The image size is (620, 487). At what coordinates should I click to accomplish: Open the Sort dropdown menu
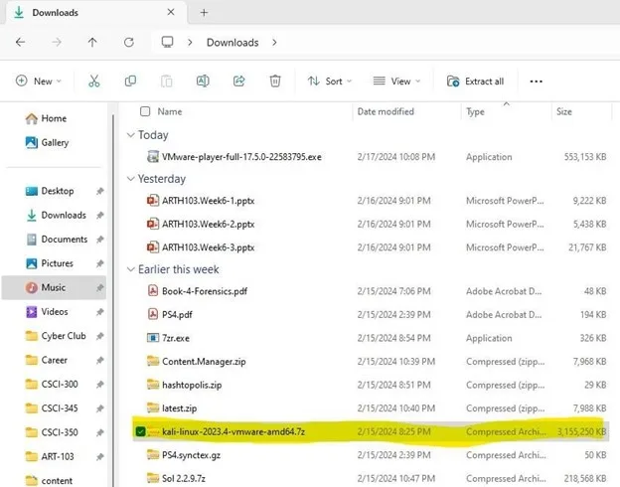(x=330, y=81)
